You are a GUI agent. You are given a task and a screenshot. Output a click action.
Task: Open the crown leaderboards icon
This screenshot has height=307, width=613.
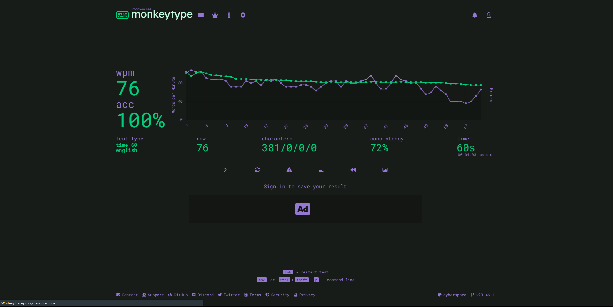click(x=215, y=15)
